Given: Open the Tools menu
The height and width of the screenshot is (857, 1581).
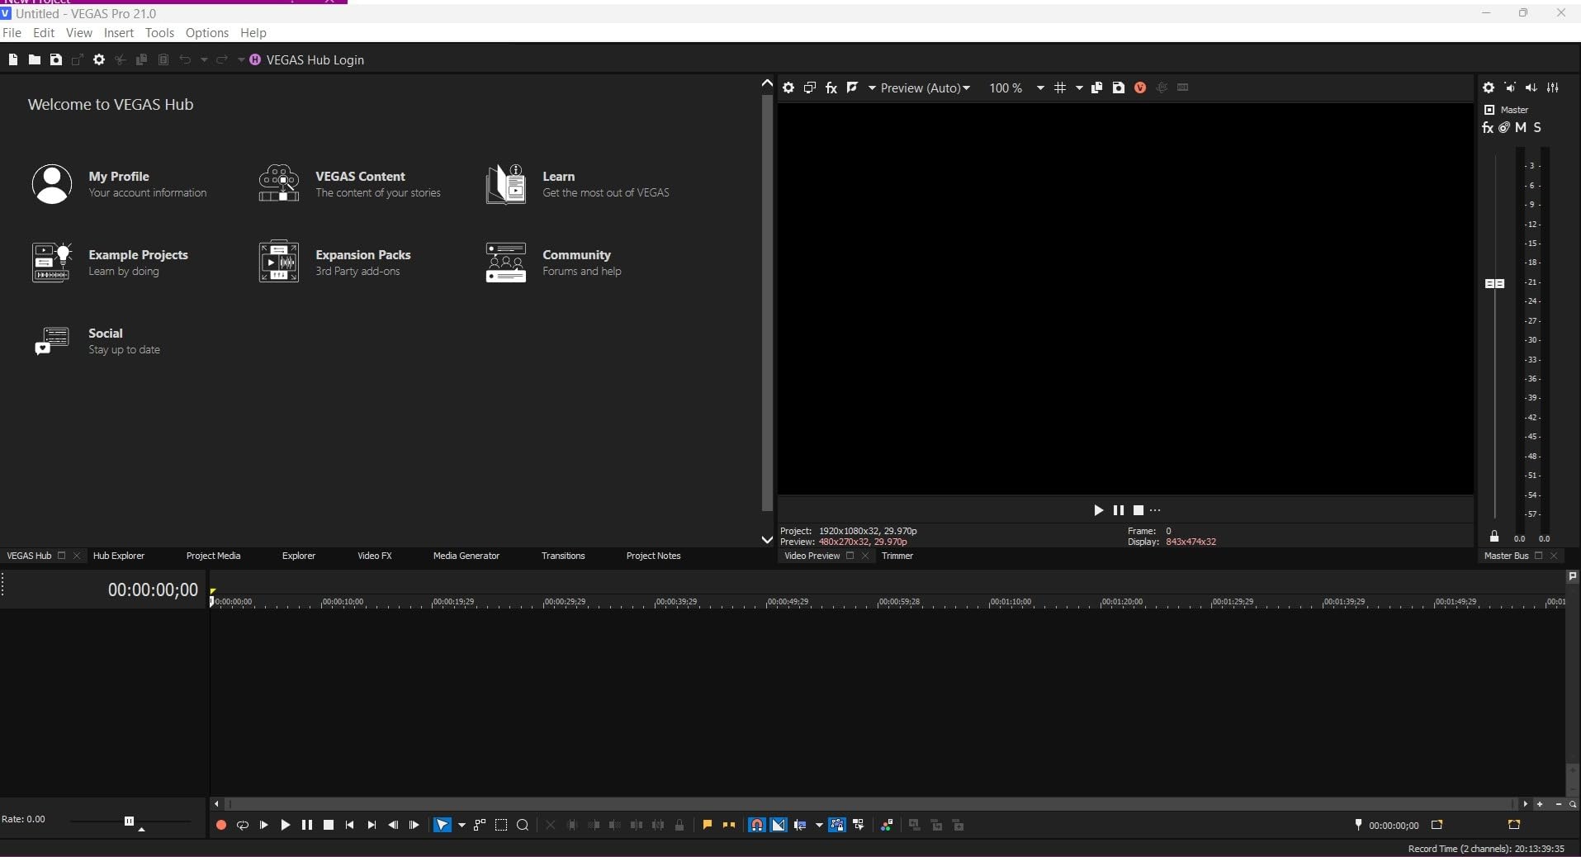Looking at the screenshot, I should [x=159, y=33].
